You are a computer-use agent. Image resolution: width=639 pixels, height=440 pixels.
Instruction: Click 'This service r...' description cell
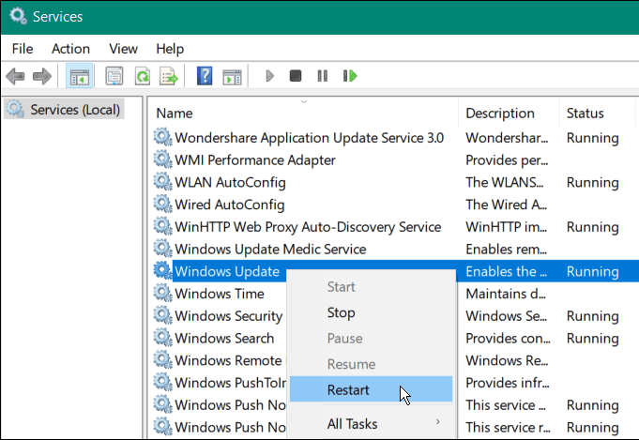click(x=508, y=427)
